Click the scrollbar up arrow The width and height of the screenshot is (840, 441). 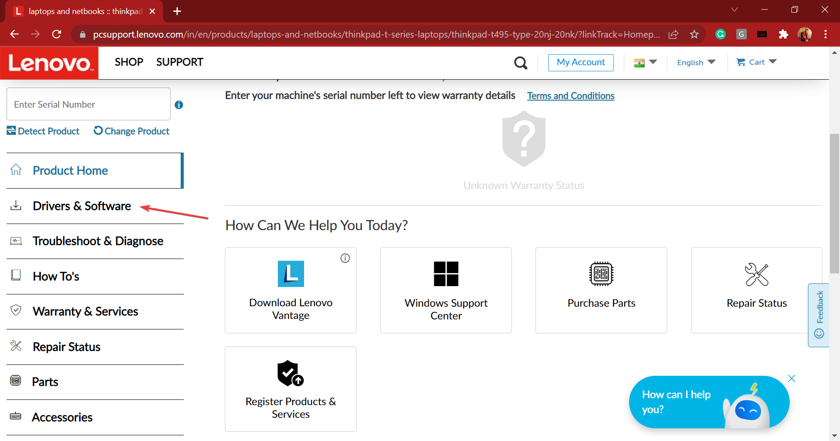pyautogui.click(x=834, y=52)
